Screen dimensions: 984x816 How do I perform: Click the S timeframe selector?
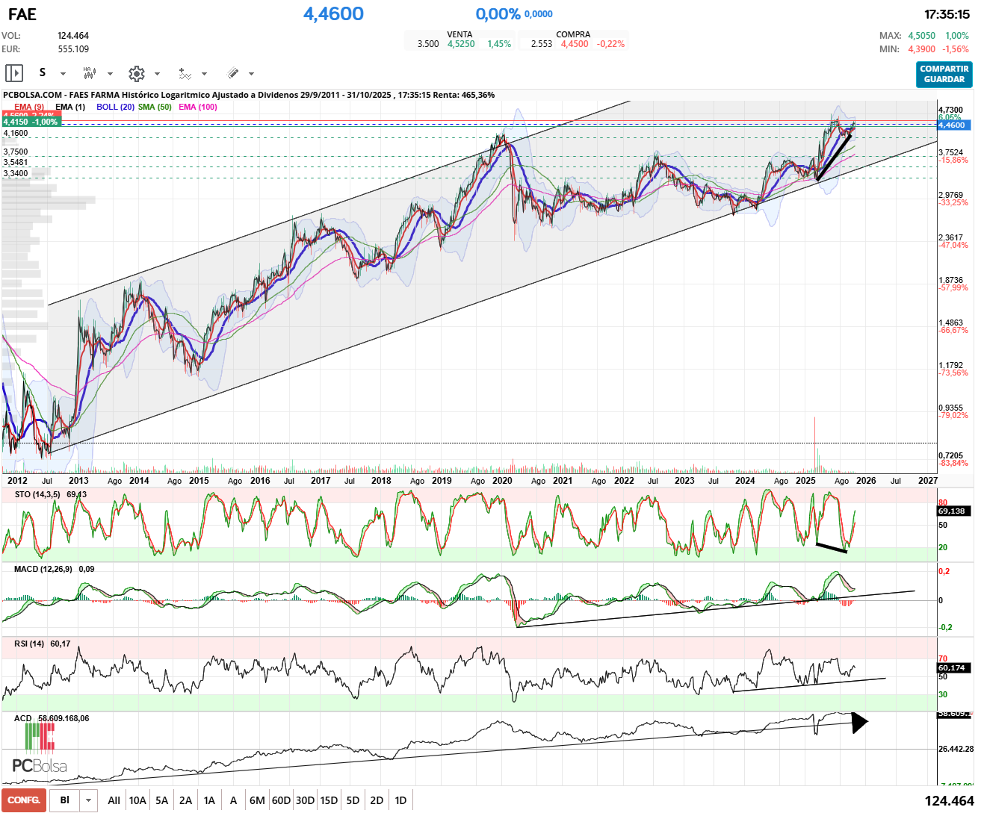43,73
